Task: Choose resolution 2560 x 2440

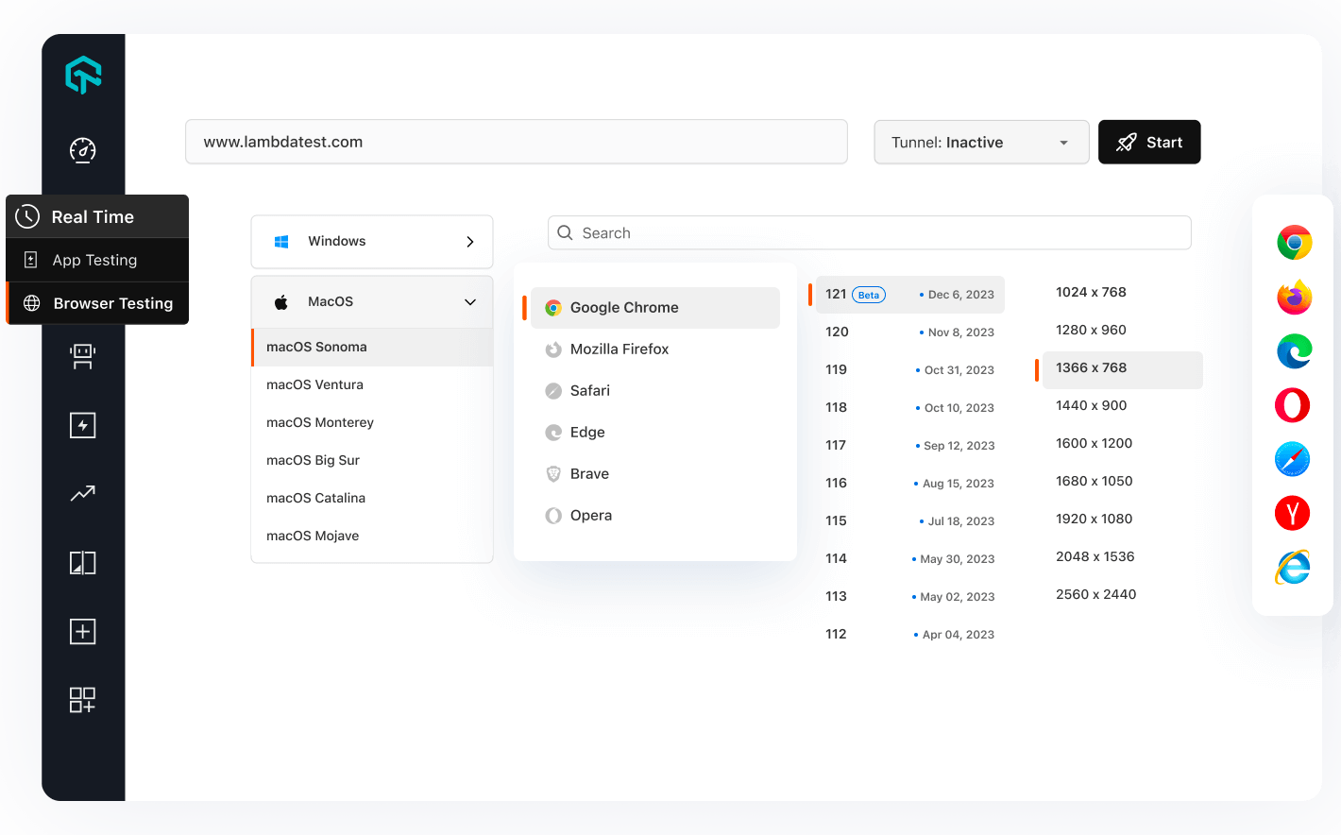Action: (1095, 595)
